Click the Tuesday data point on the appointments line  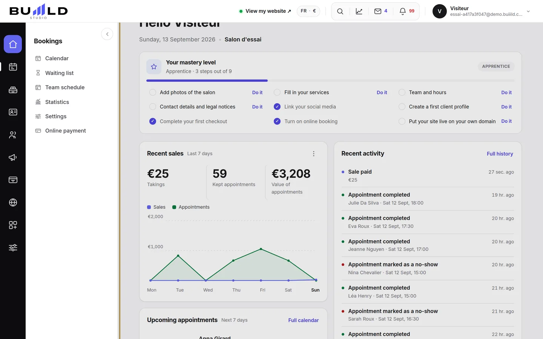[x=178, y=256]
